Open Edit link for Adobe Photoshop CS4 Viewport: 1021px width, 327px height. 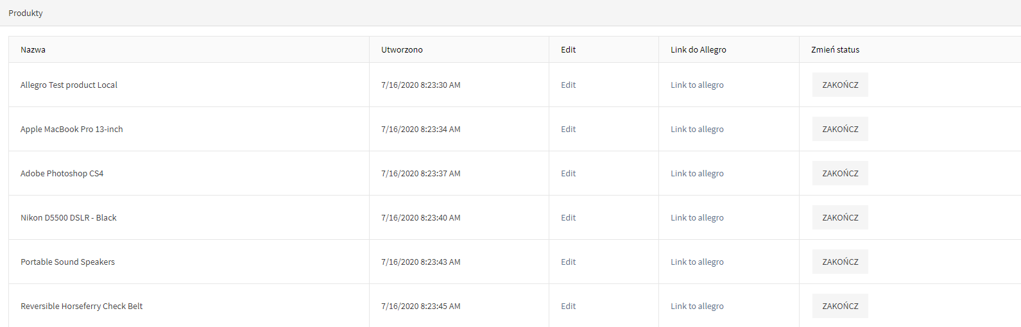[x=568, y=173]
